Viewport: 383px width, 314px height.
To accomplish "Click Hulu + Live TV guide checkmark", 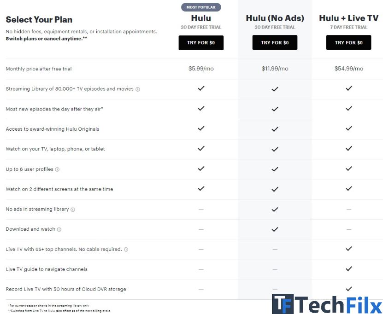I will pyautogui.click(x=349, y=268).
